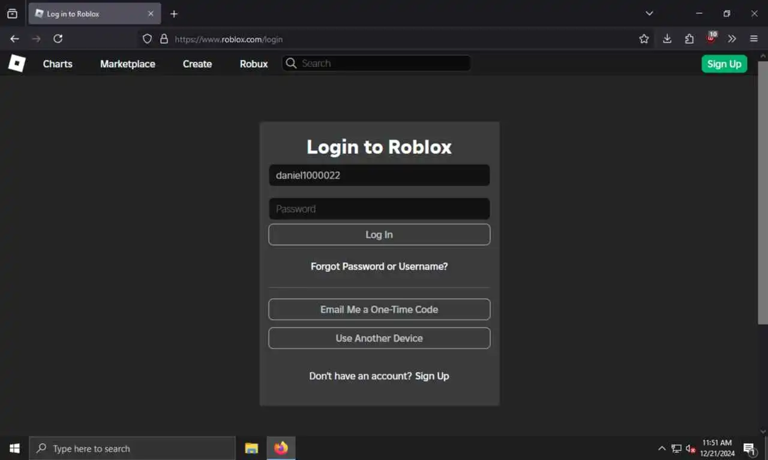This screenshot has height=460, width=768.
Task: Focus the username field containing daniel1000022
Action: (379, 175)
